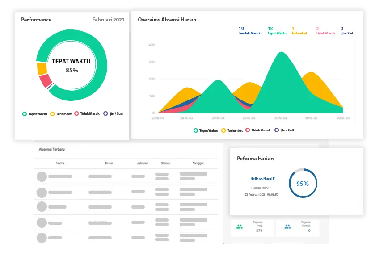Click the Pegawai Tetap people icon

click(x=240, y=226)
